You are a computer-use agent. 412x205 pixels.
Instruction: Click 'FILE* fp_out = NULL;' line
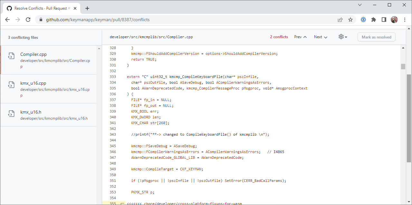(x=152, y=106)
